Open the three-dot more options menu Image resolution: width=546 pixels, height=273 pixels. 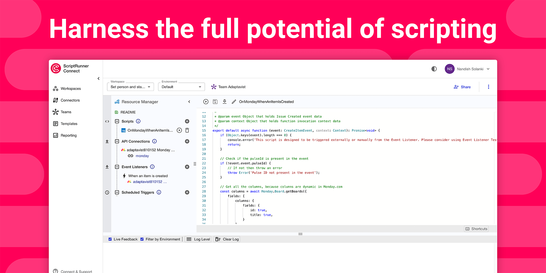click(489, 87)
